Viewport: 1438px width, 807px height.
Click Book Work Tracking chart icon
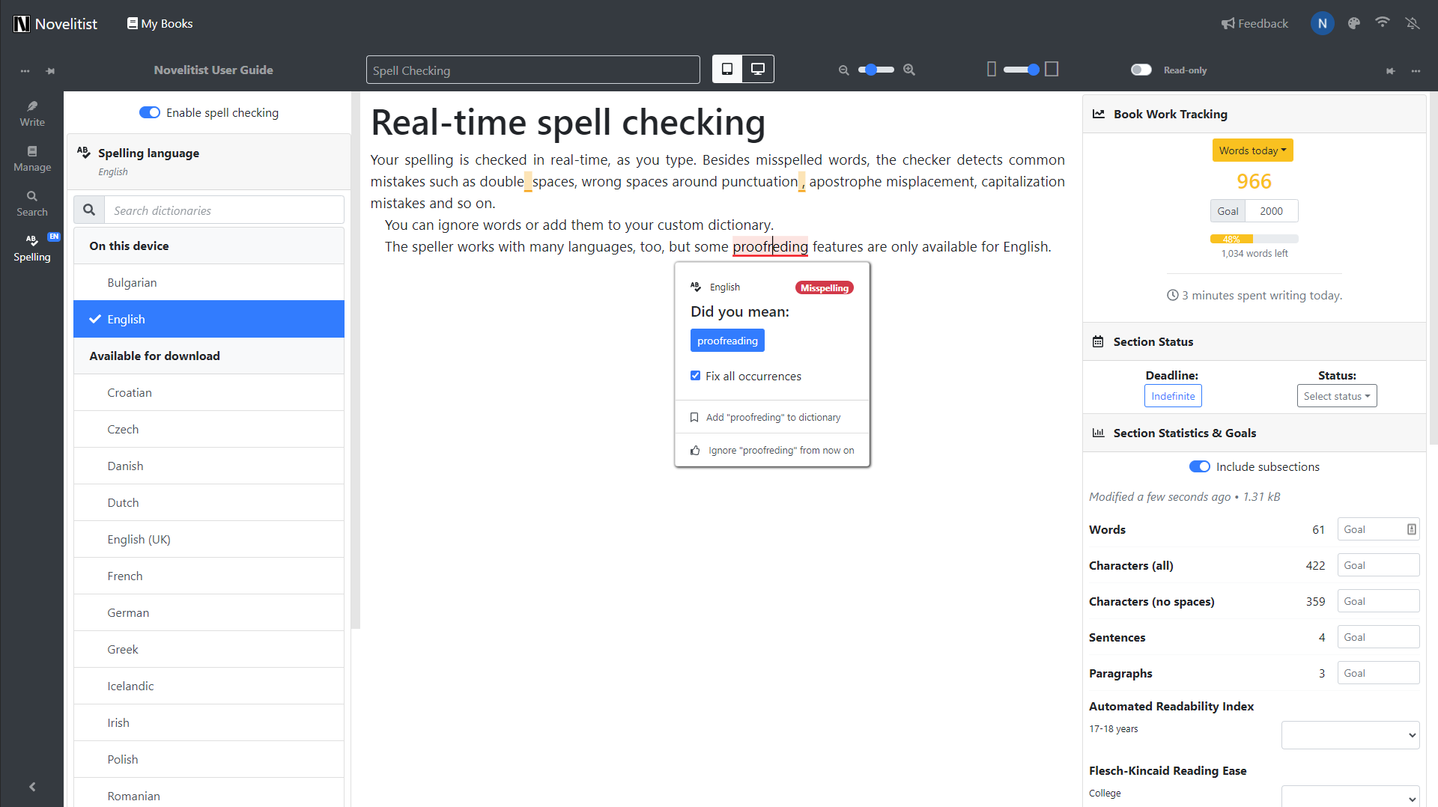coord(1098,114)
